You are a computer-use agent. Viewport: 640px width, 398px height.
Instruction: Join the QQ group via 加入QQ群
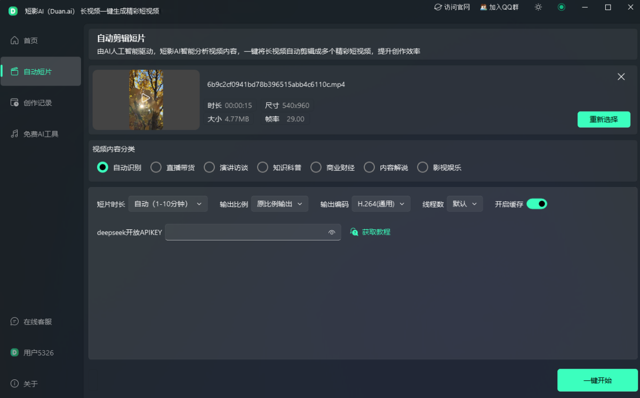click(499, 7)
